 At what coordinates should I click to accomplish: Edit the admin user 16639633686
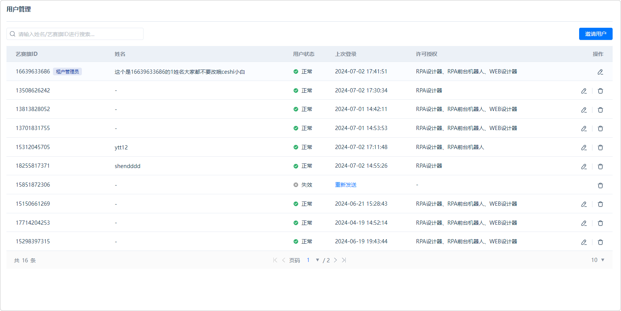coord(600,72)
